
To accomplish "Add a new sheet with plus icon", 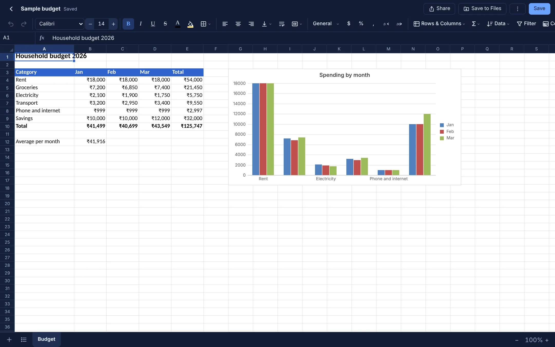I will pyautogui.click(x=9, y=340).
